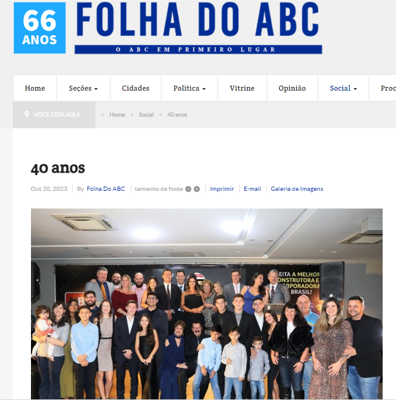Open the Opinião menu item
This screenshot has height=400, width=396.
(292, 88)
